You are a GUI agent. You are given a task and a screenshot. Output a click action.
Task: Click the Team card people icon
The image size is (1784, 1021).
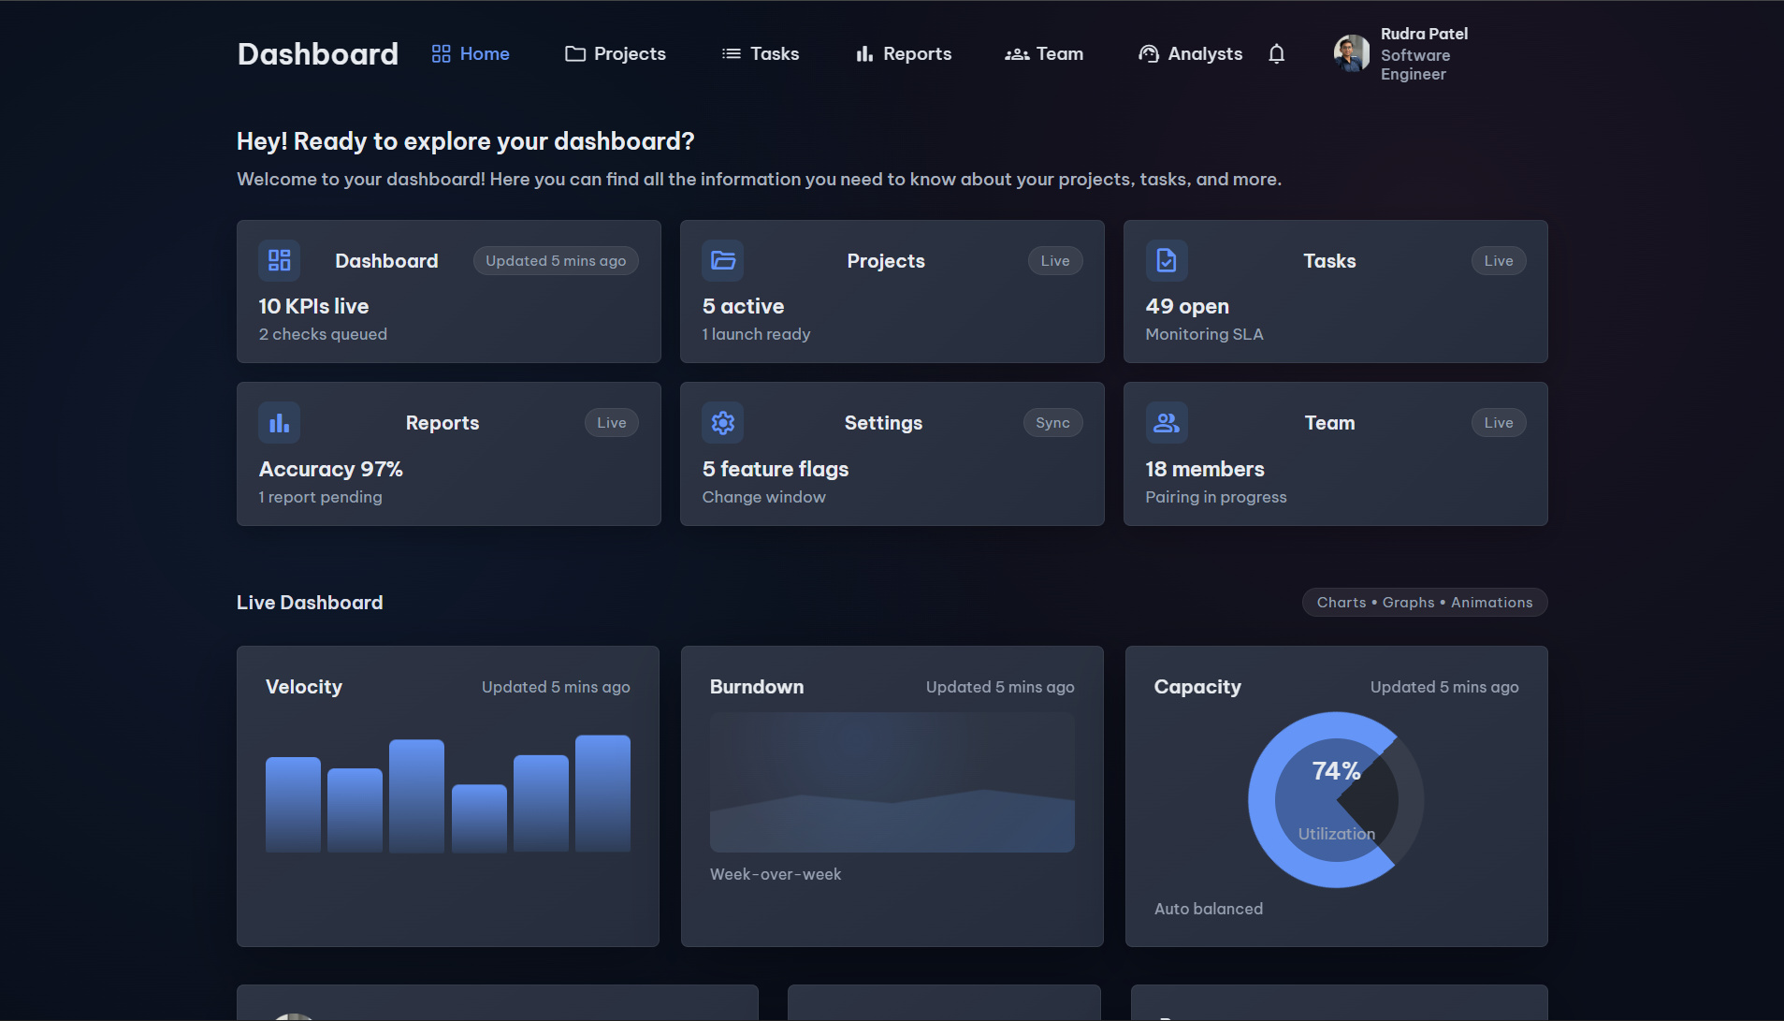[x=1166, y=423]
